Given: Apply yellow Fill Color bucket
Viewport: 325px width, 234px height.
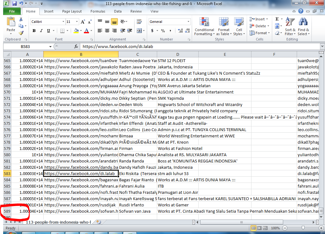Looking at the screenshot, I should coord(76,31).
